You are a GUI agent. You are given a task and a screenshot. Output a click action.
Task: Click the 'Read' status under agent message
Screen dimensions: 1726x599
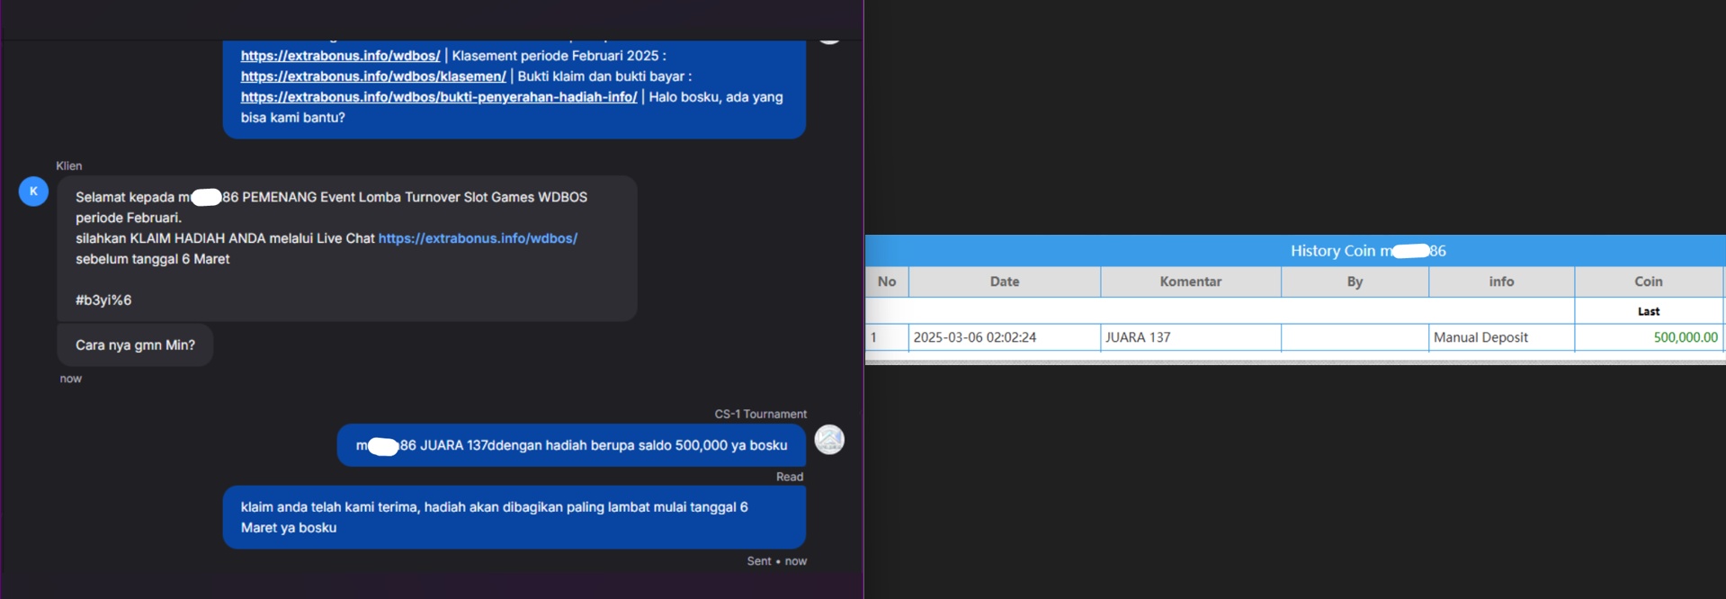(x=790, y=477)
